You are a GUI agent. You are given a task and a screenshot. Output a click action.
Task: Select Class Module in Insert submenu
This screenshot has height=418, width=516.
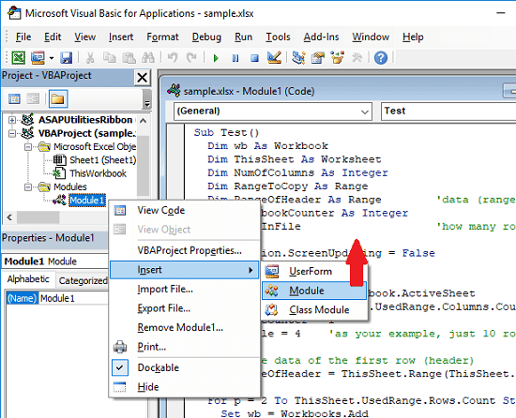click(314, 309)
